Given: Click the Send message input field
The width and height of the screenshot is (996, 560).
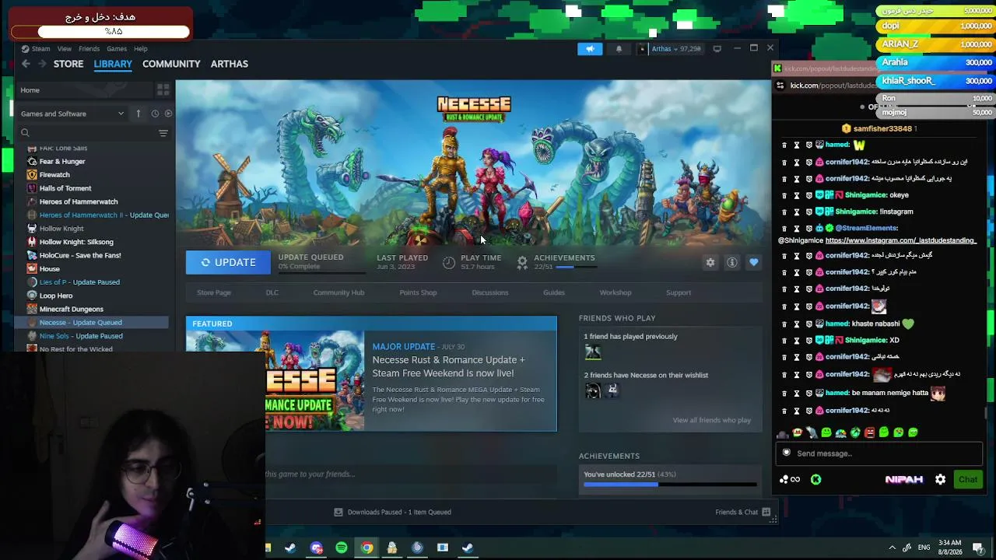Looking at the screenshot, I should [x=879, y=453].
